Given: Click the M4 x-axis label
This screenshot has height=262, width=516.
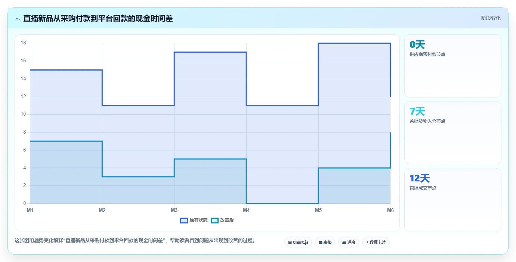Looking at the screenshot, I should pos(246,210).
